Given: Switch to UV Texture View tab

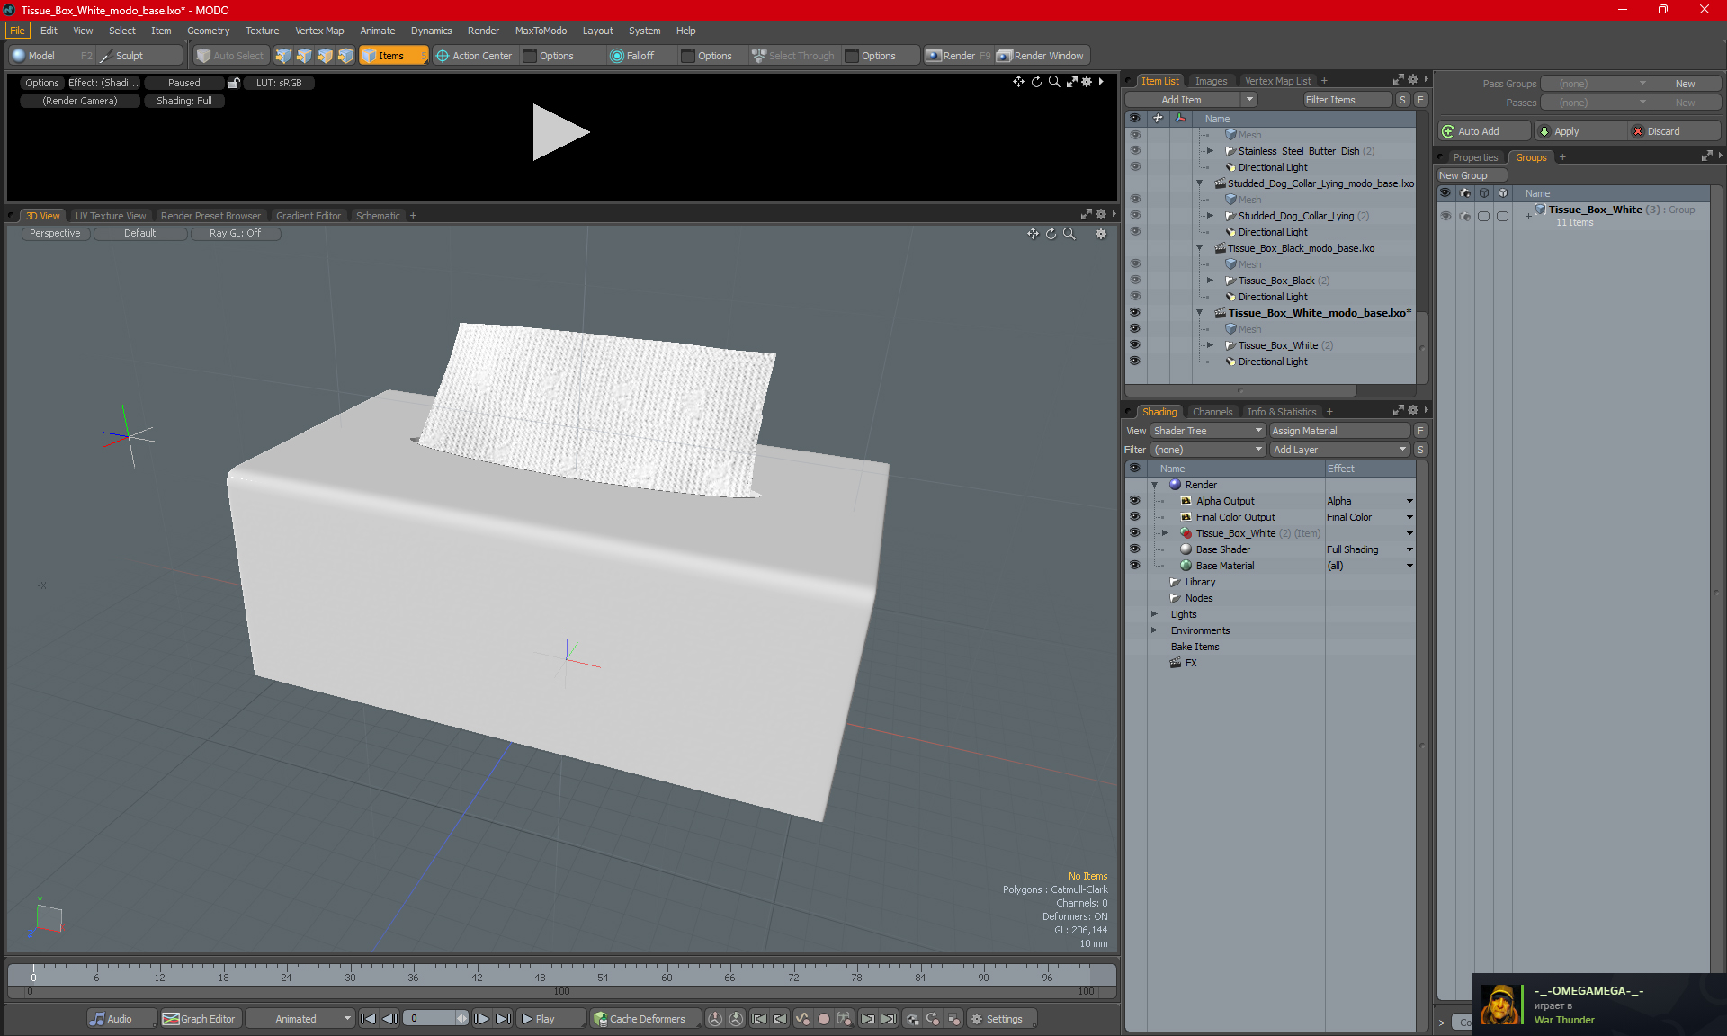Looking at the screenshot, I should [x=110, y=216].
